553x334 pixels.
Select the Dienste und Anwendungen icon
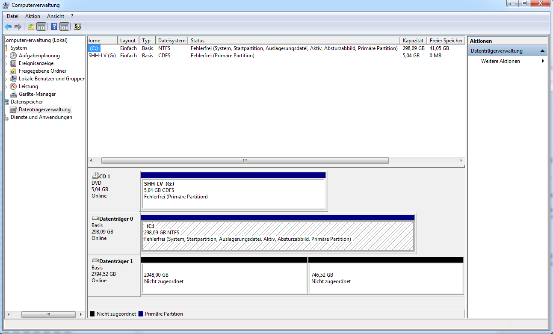pyautogui.click(x=6, y=117)
